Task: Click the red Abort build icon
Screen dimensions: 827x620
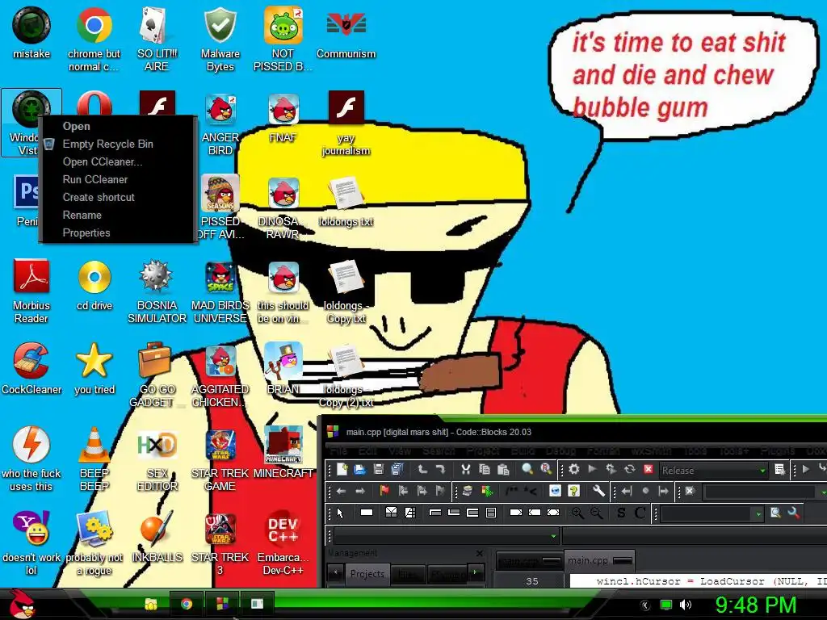Action: (x=649, y=469)
